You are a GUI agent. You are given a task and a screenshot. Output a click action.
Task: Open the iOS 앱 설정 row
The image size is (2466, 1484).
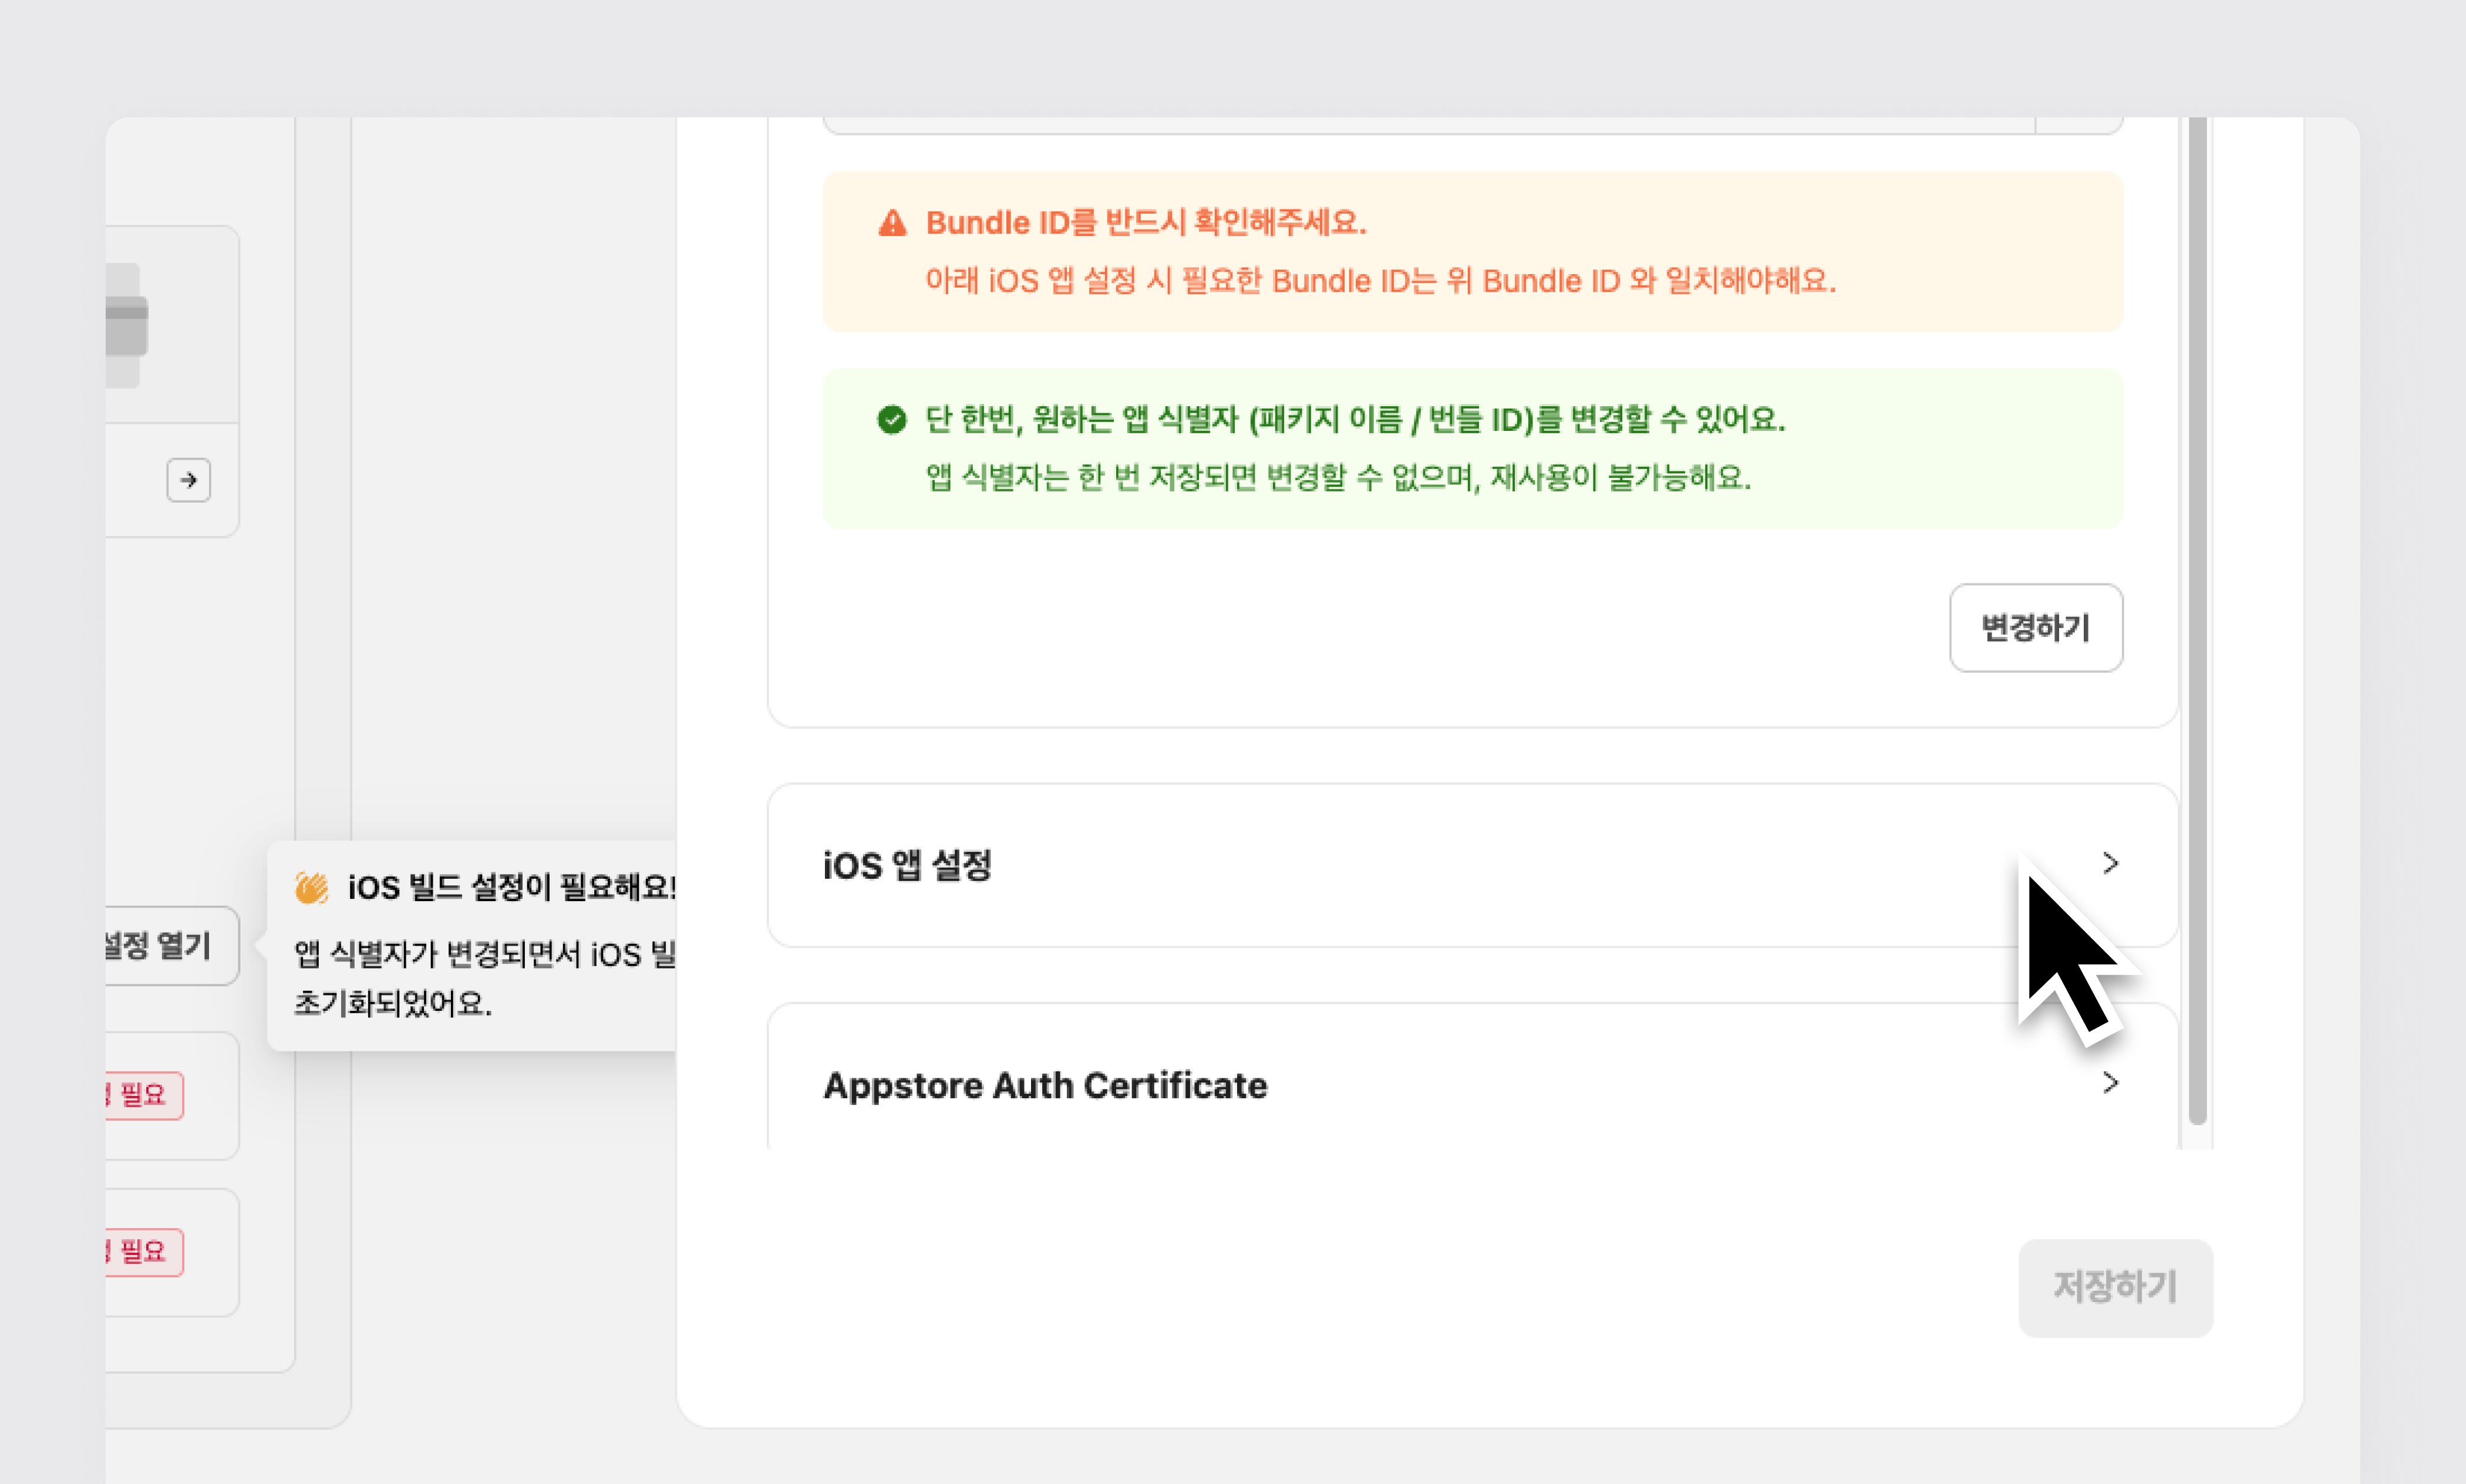click(1472, 865)
